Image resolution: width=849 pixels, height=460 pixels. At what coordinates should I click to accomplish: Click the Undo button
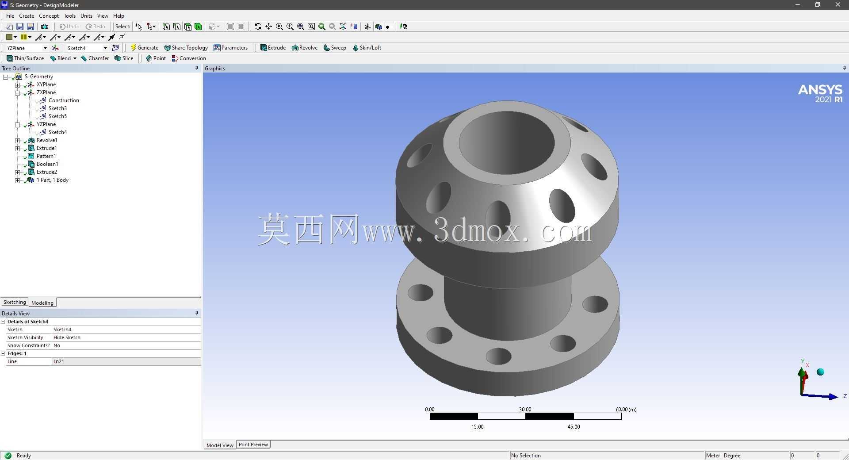coord(69,27)
